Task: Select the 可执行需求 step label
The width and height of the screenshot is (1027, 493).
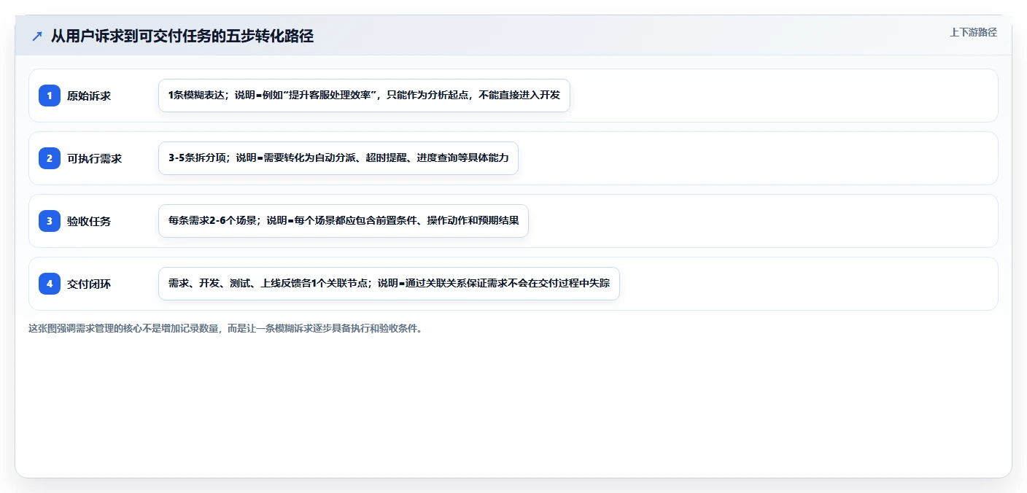Action: tap(95, 158)
